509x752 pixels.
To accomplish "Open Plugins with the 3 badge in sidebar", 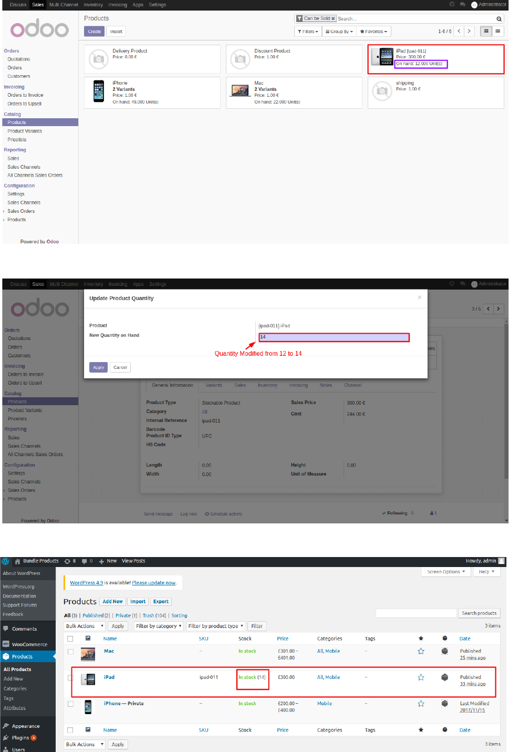I will [19, 738].
